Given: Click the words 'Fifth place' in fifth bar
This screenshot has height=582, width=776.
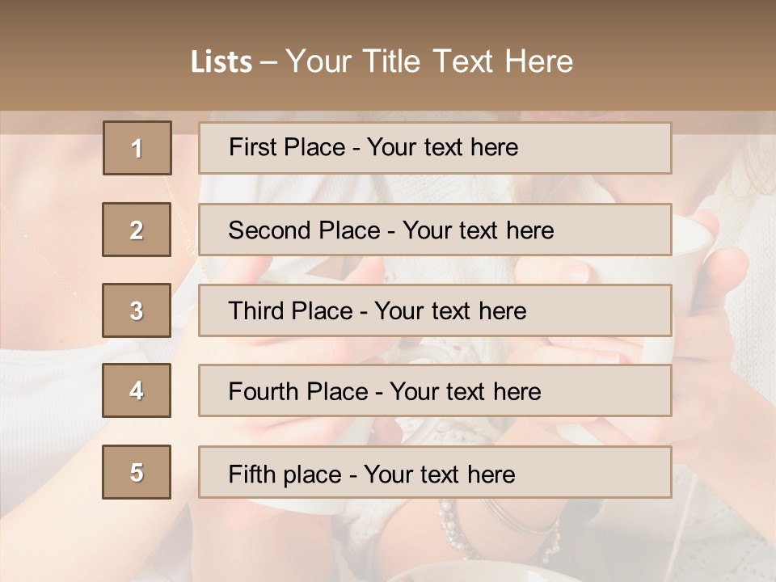Looking at the screenshot, I should pyautogui.click(x=285, y=474).
